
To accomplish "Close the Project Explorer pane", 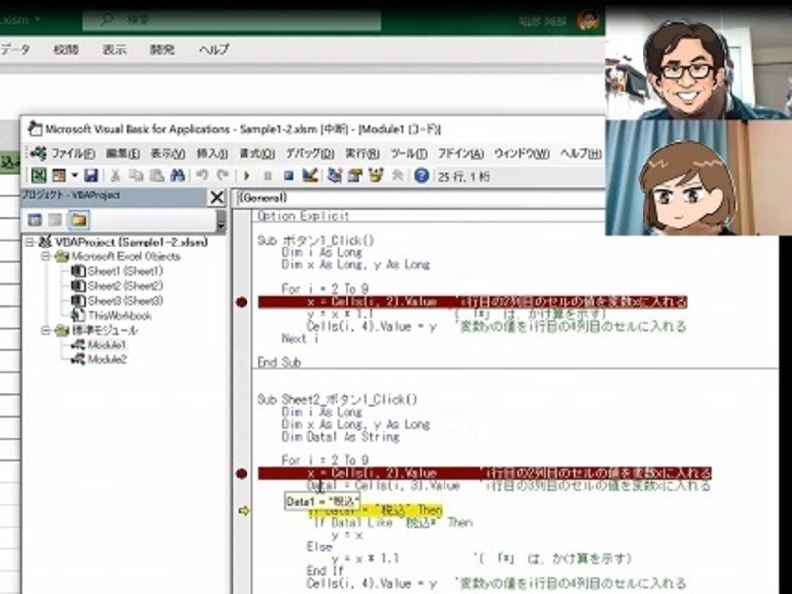I will pos(216,196).
